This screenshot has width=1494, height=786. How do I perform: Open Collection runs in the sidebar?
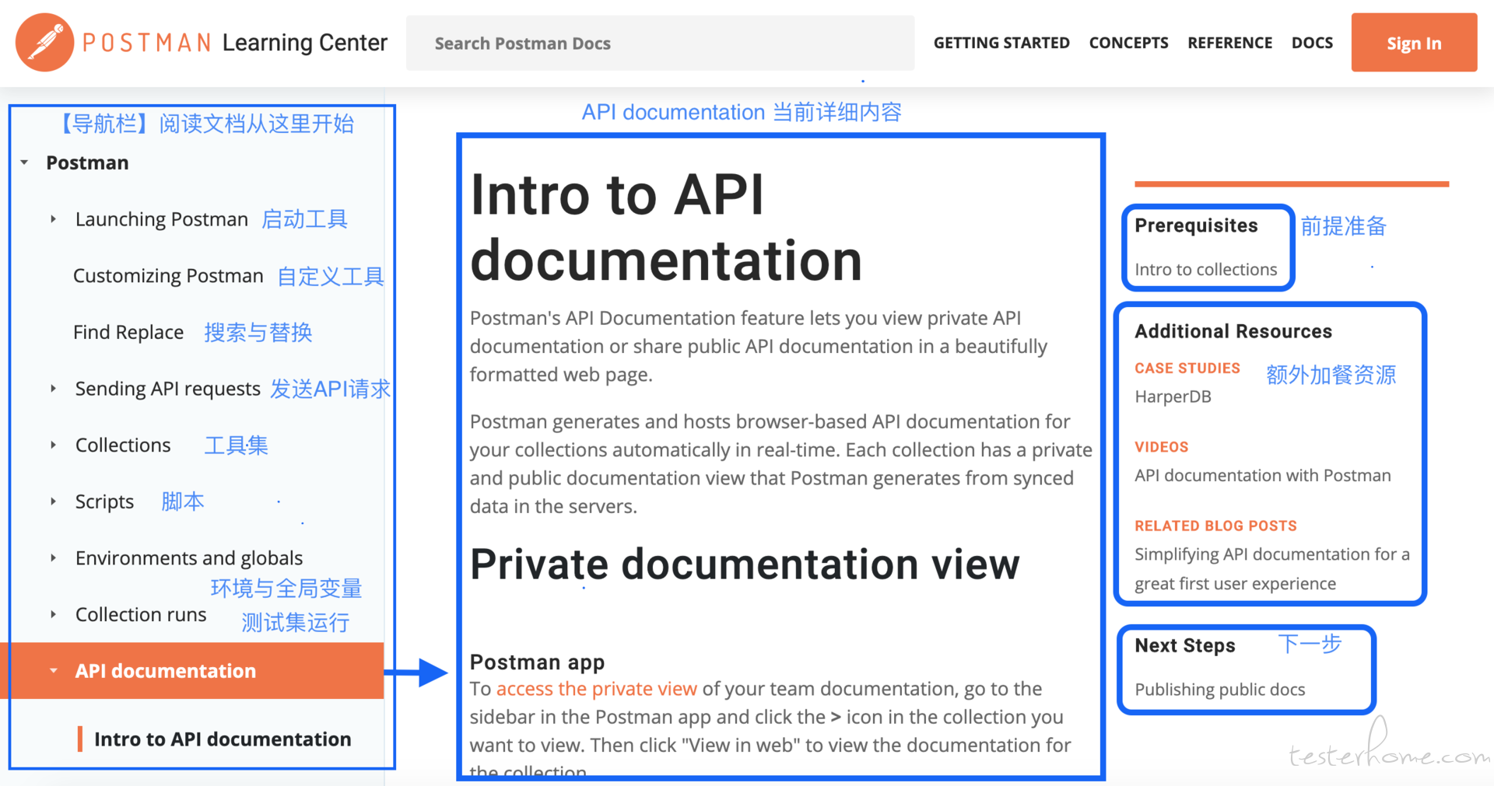coord(141,614)
